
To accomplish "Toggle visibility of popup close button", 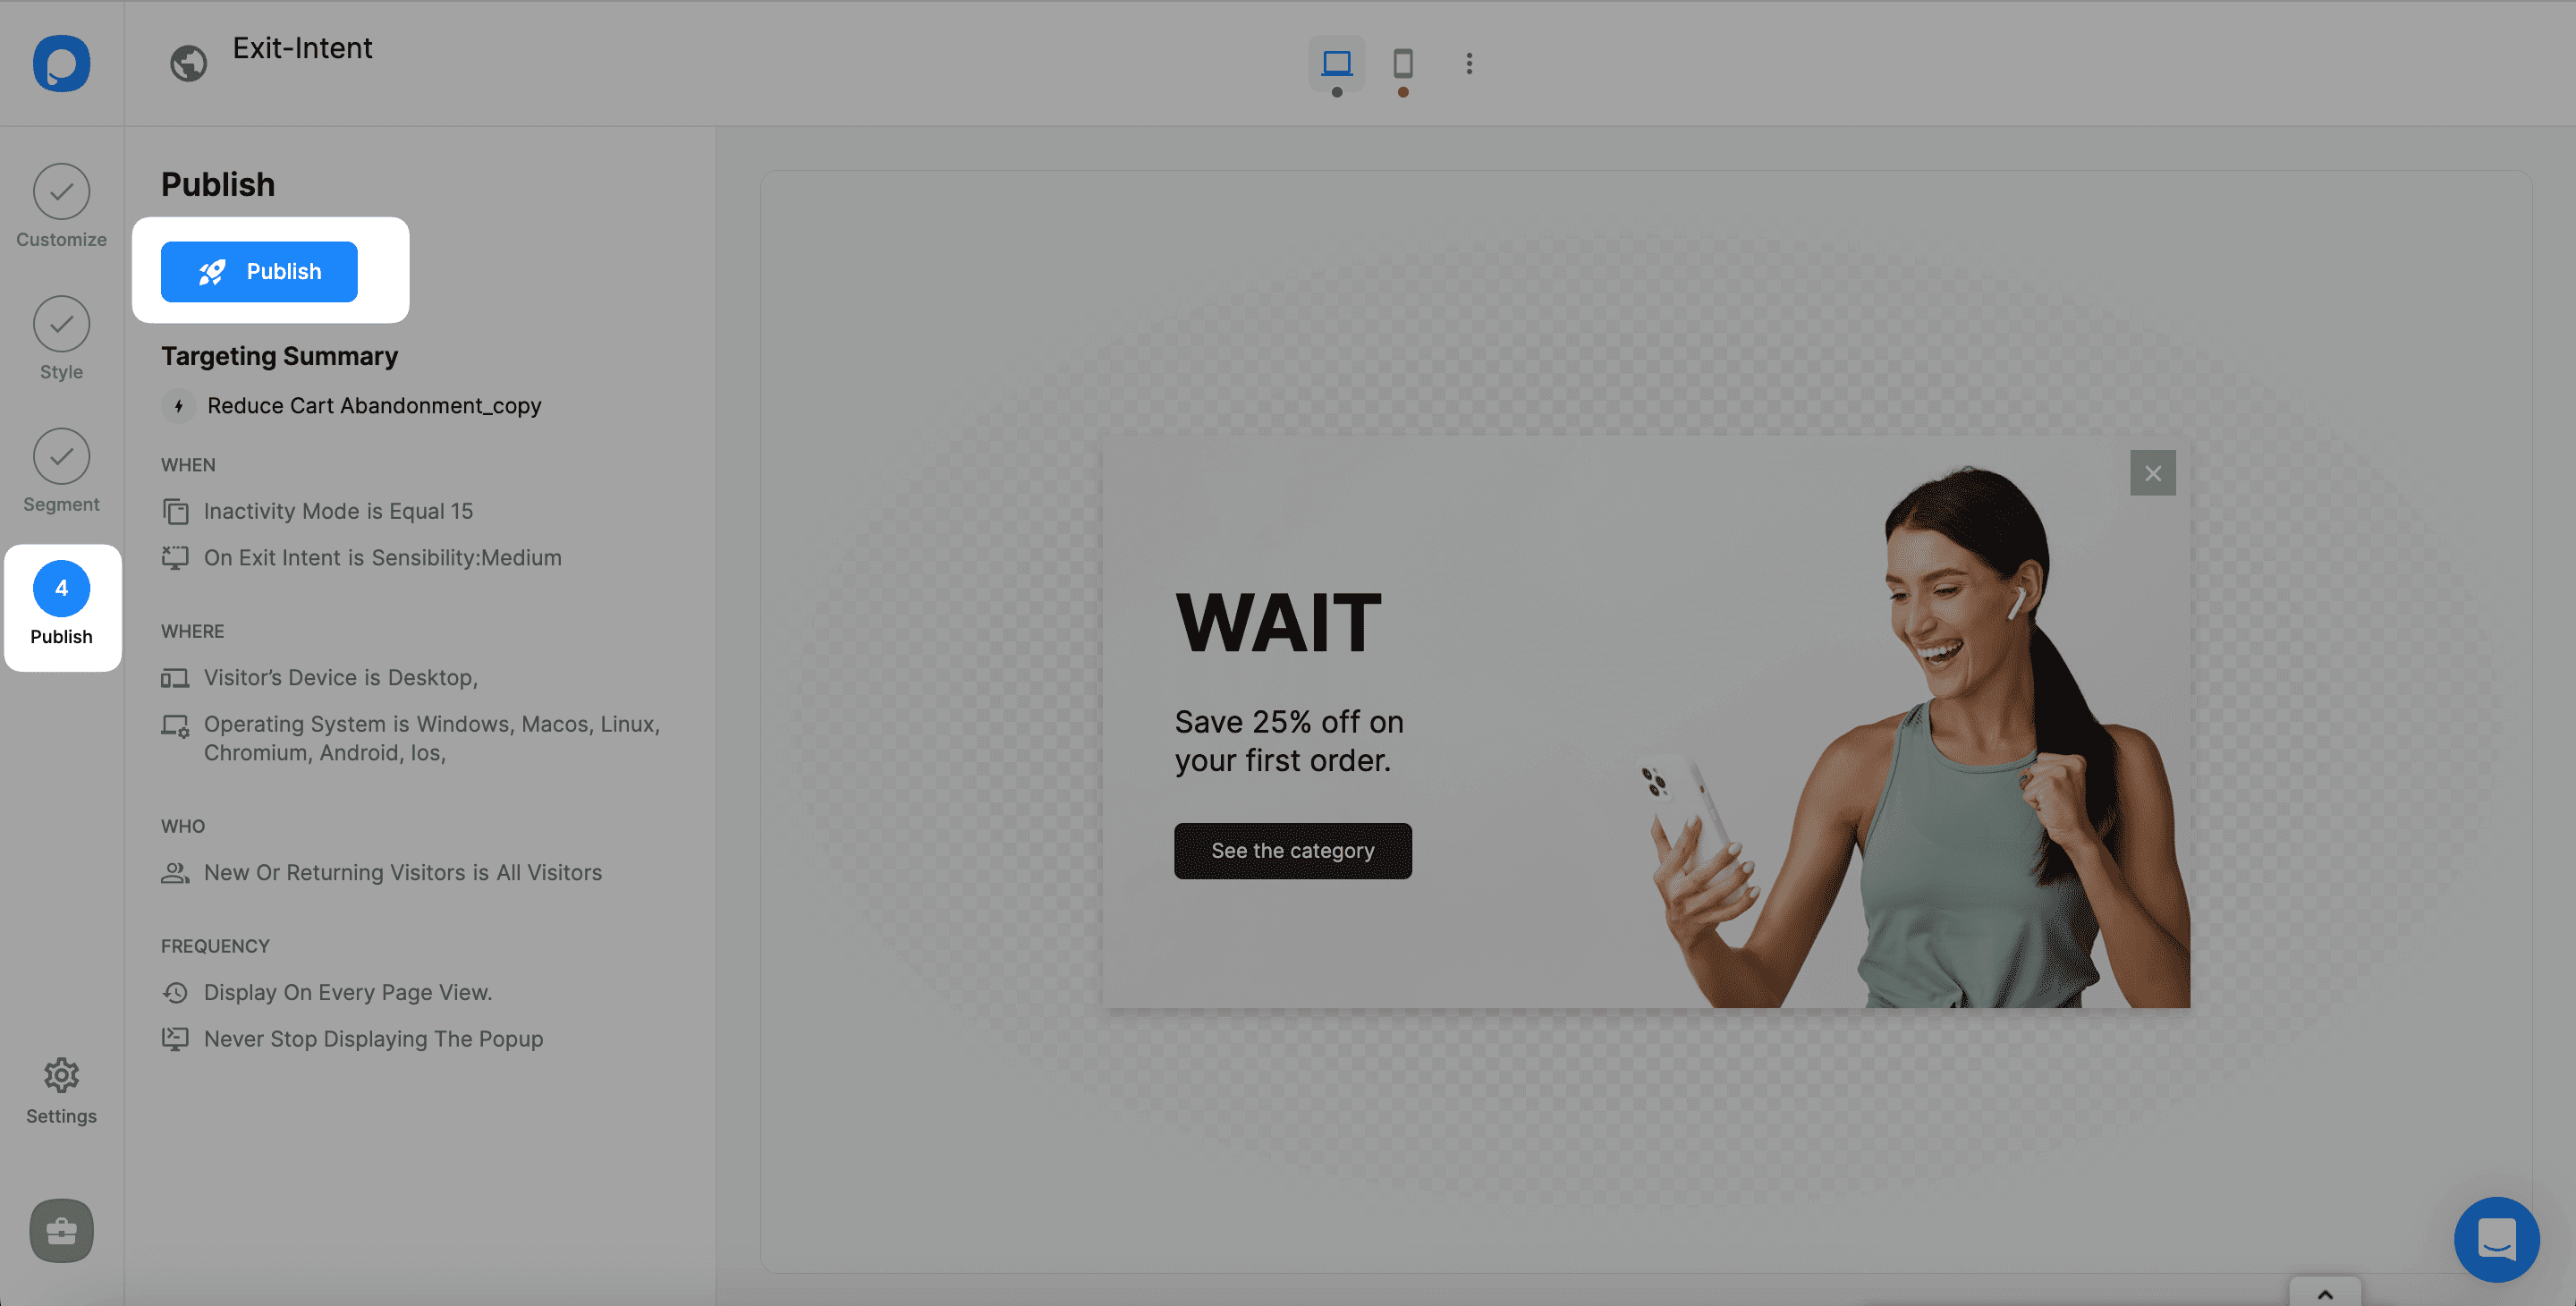I will 2153,471.
